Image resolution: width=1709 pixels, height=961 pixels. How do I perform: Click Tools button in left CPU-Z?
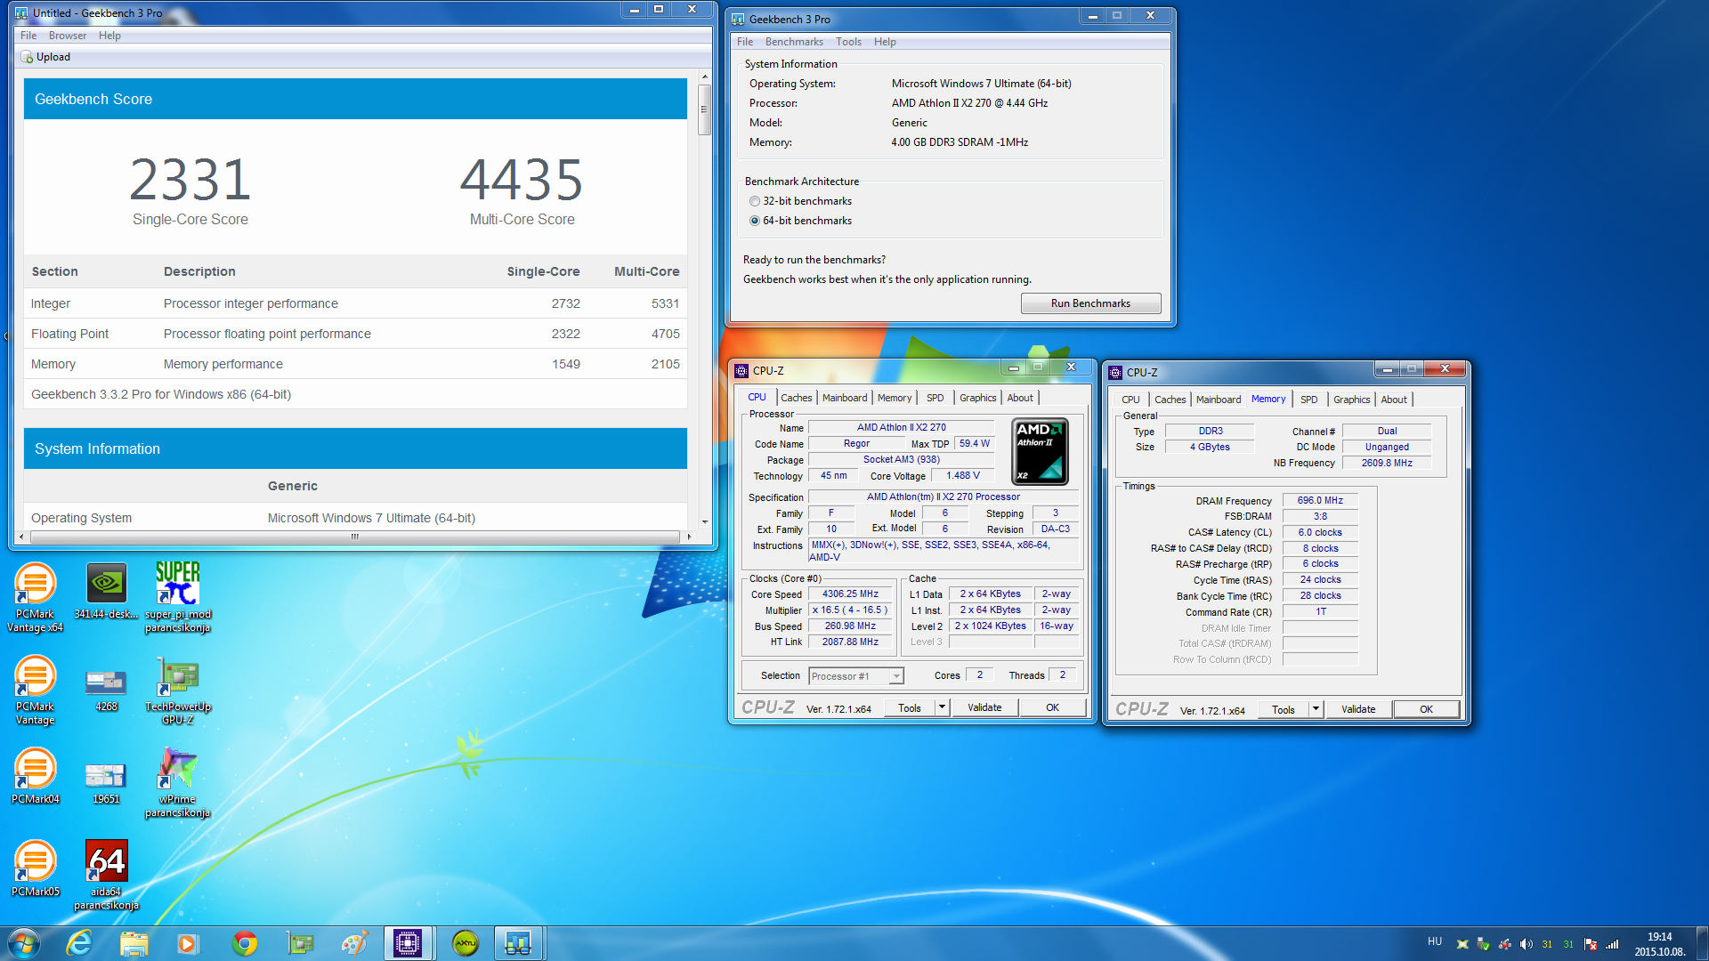point(910,707)
